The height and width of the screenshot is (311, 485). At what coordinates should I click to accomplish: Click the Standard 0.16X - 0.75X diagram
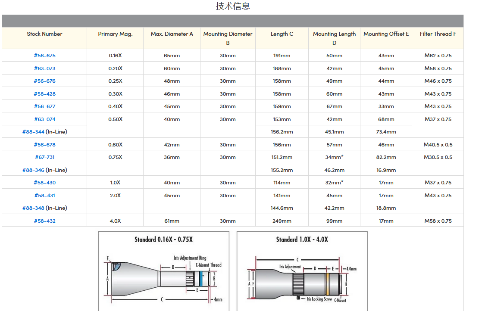[164, 271]
